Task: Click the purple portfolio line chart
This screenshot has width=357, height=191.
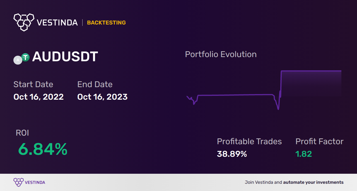Action: pyautogui.click(x=264, y=90)
